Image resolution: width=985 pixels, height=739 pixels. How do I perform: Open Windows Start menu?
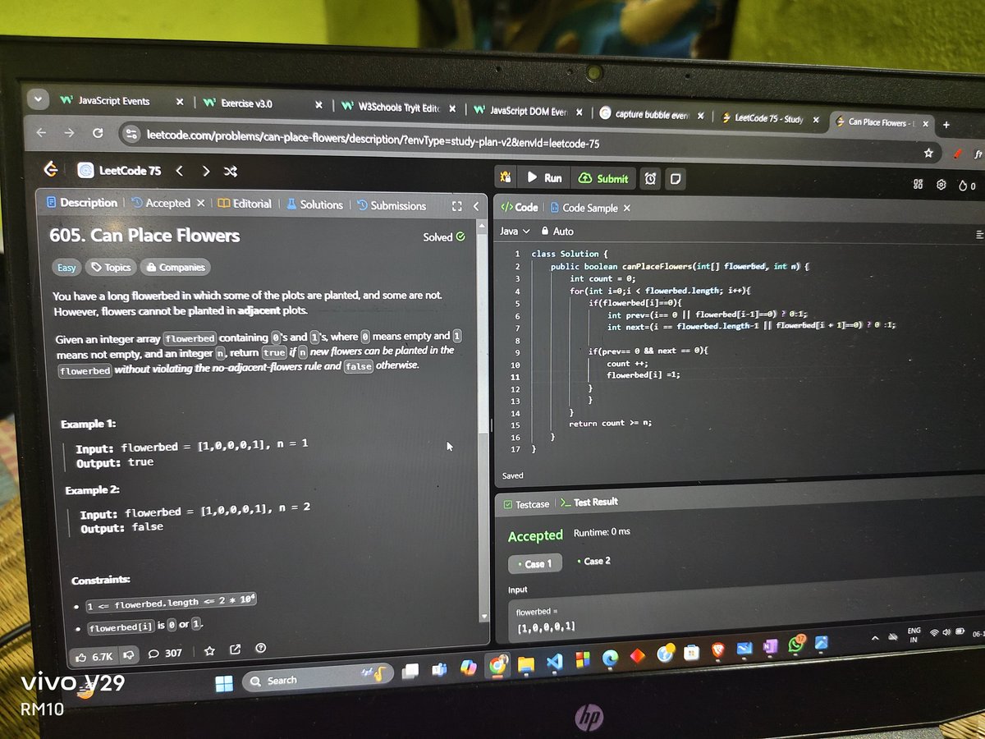point(224,682)
